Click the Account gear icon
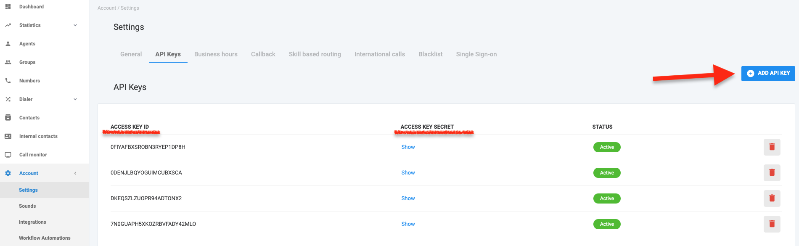 8,173
